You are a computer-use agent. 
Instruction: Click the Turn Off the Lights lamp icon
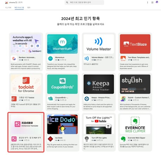point(87,139)
